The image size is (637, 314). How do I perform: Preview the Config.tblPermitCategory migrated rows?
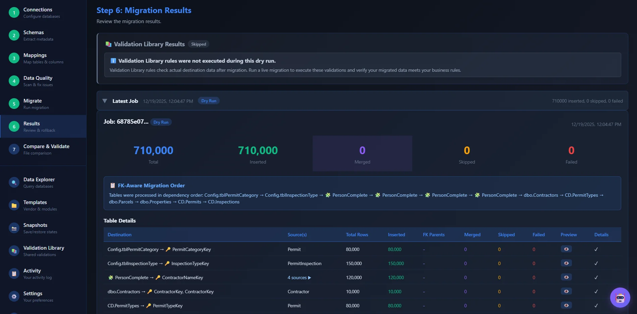566,249
